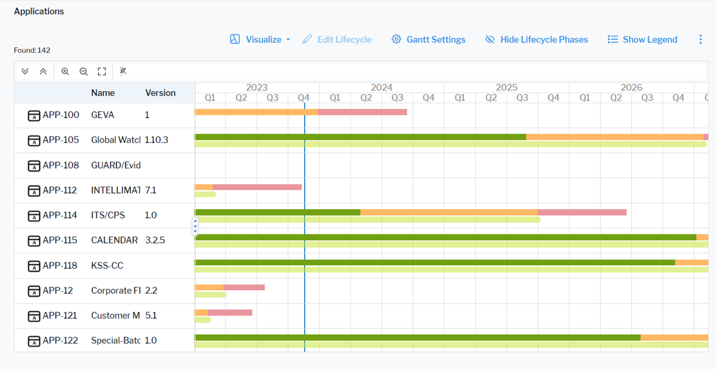Click the Version column header
Viewport: 716px width, 369px height.
click(x=160, y=93)
